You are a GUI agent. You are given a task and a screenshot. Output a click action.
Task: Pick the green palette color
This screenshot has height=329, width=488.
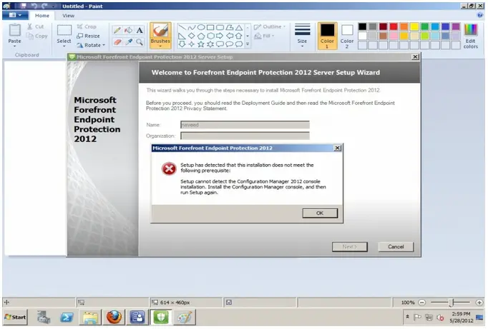425,26
